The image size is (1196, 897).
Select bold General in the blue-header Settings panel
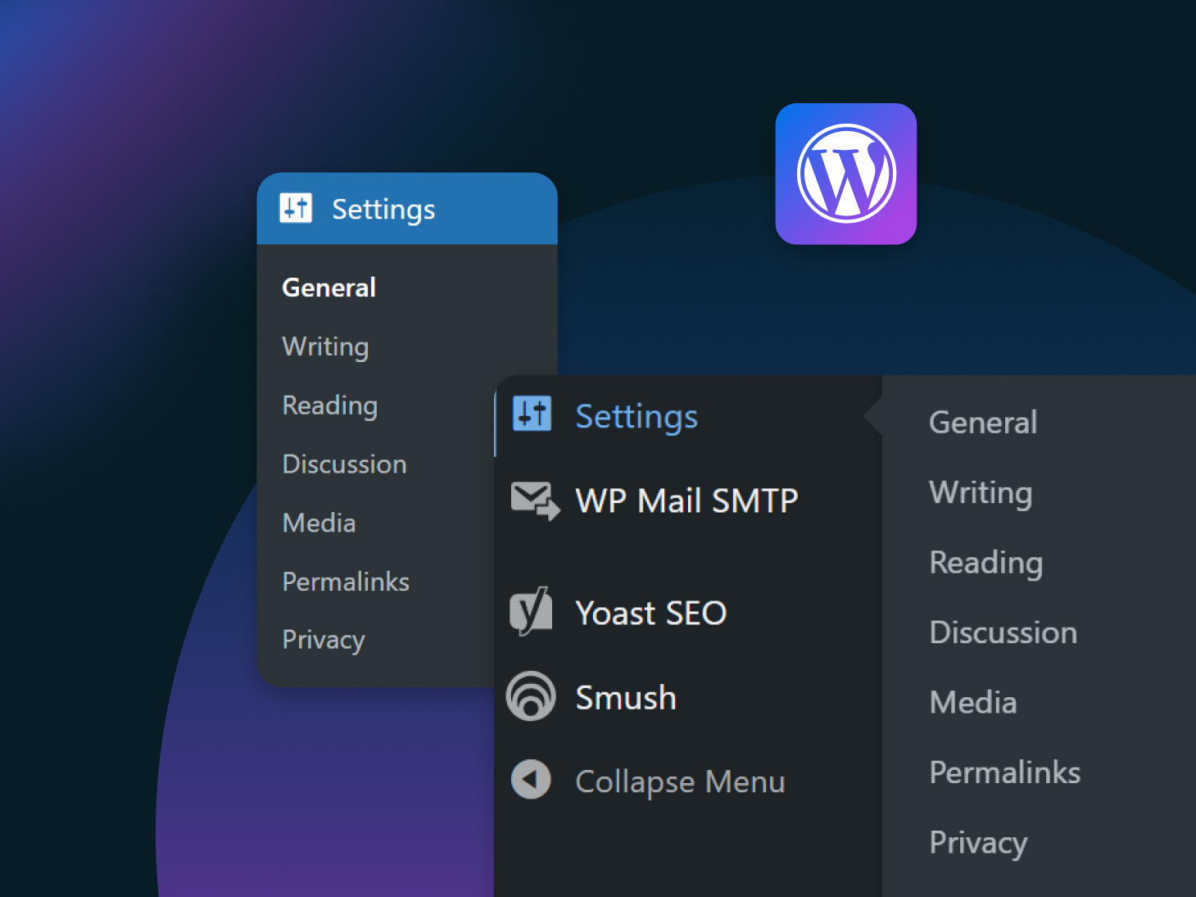tap(328, 288)
